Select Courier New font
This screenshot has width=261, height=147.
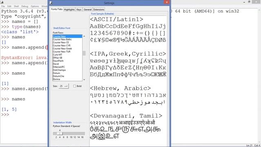[x=67, y=36]
